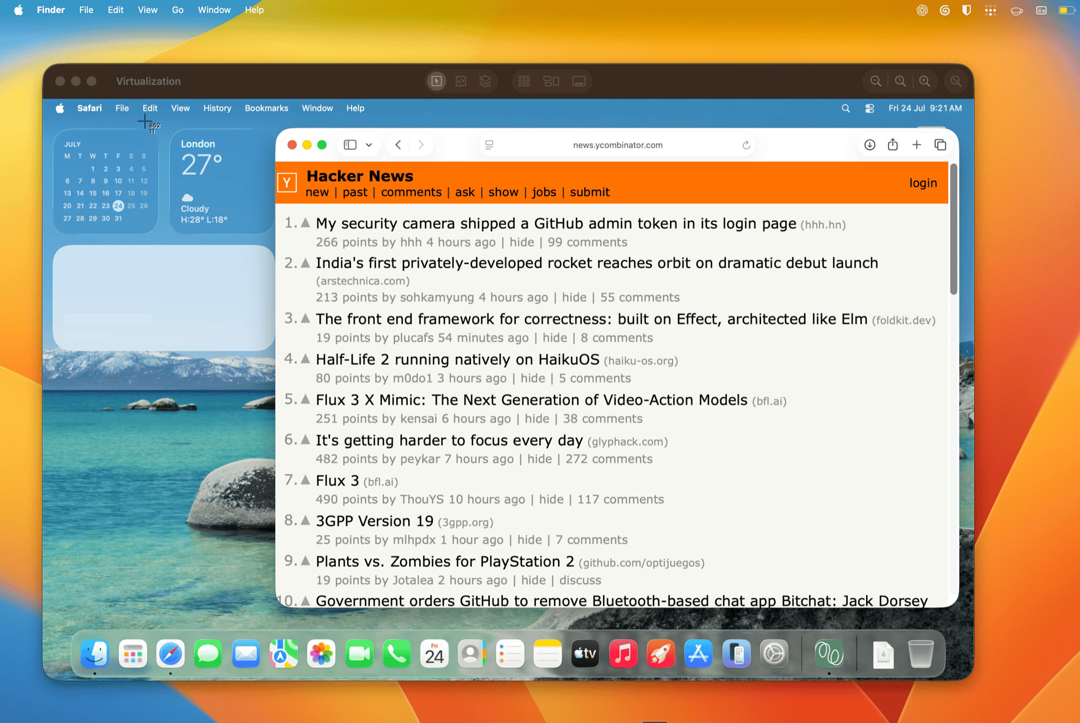
Task: Click the zoom-to-fit magnifier icon
Action: click(x=956, y=81)
